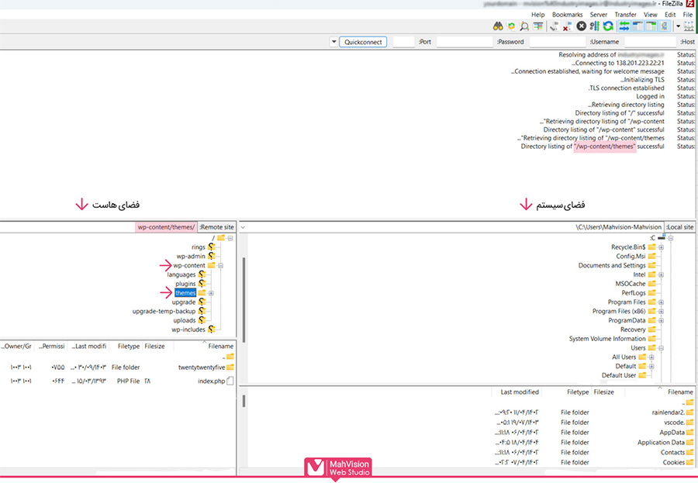Open the directory listing filters icon
698x483 pixels.
[x=538, y=26]
